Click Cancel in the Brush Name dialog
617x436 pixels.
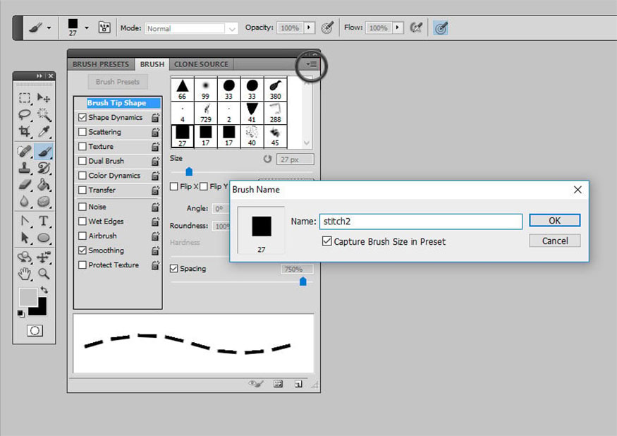point(554,241)
